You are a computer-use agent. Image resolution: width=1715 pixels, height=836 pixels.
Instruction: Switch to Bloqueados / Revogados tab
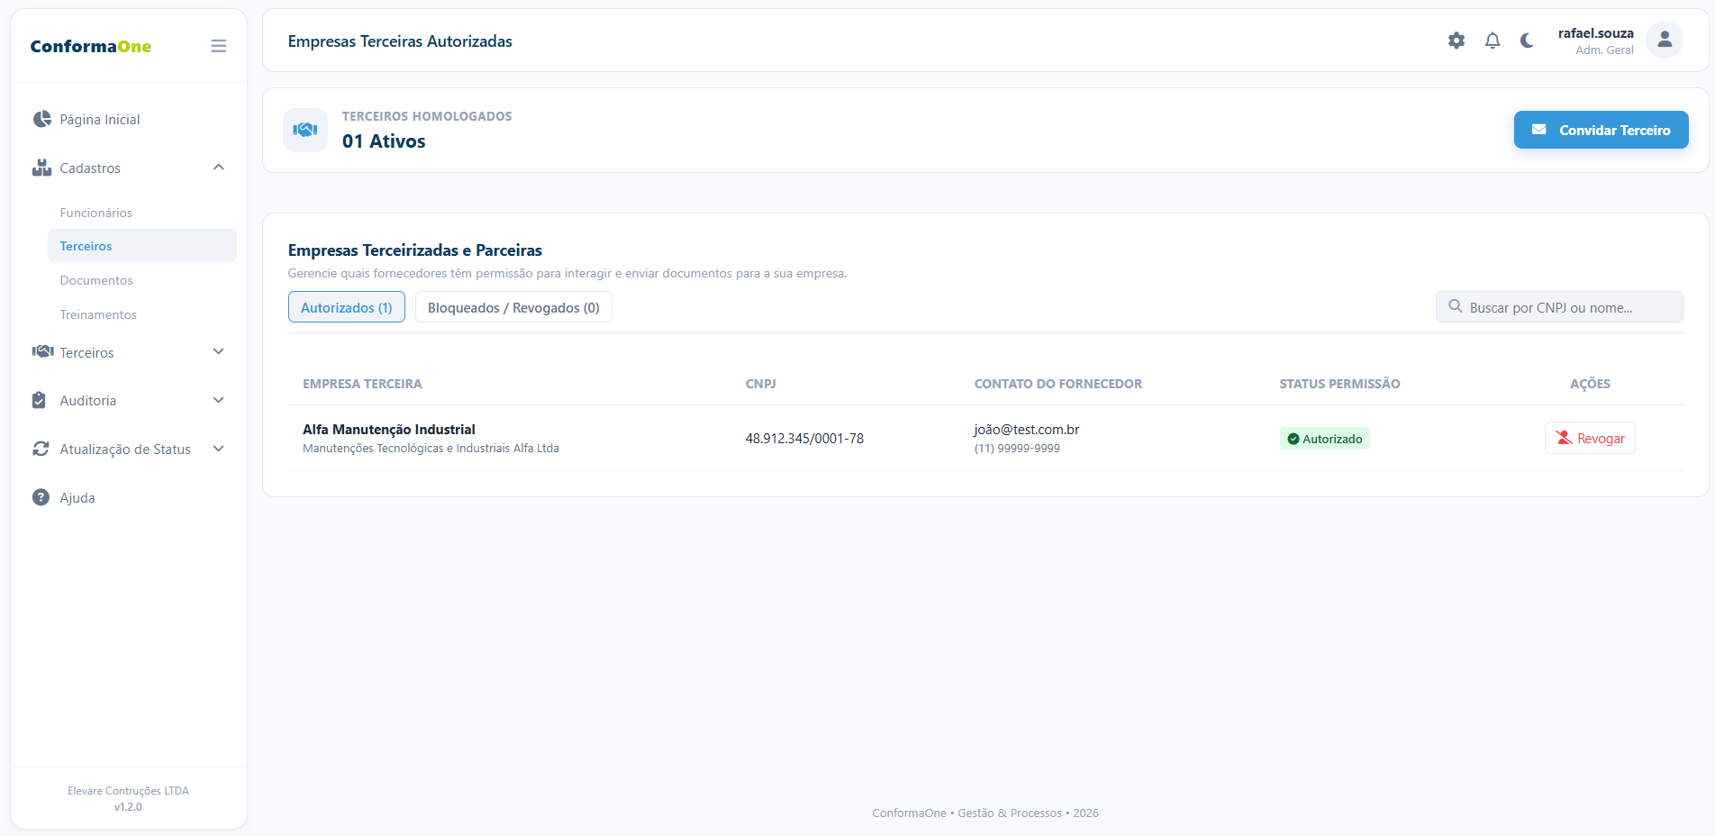(x=513, y=307)
